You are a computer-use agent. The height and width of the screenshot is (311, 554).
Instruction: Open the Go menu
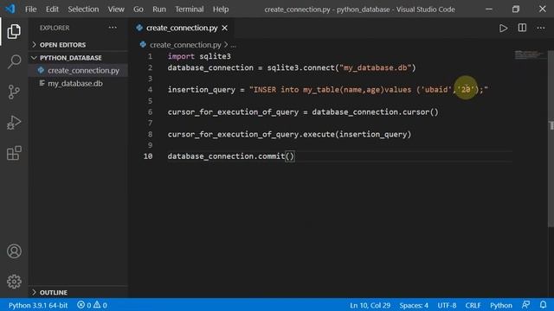click(138, 10)
